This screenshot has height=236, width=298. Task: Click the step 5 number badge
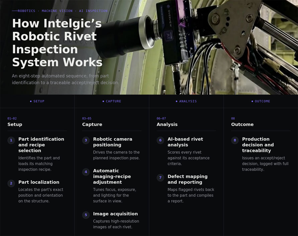click(x=86, y=215)
